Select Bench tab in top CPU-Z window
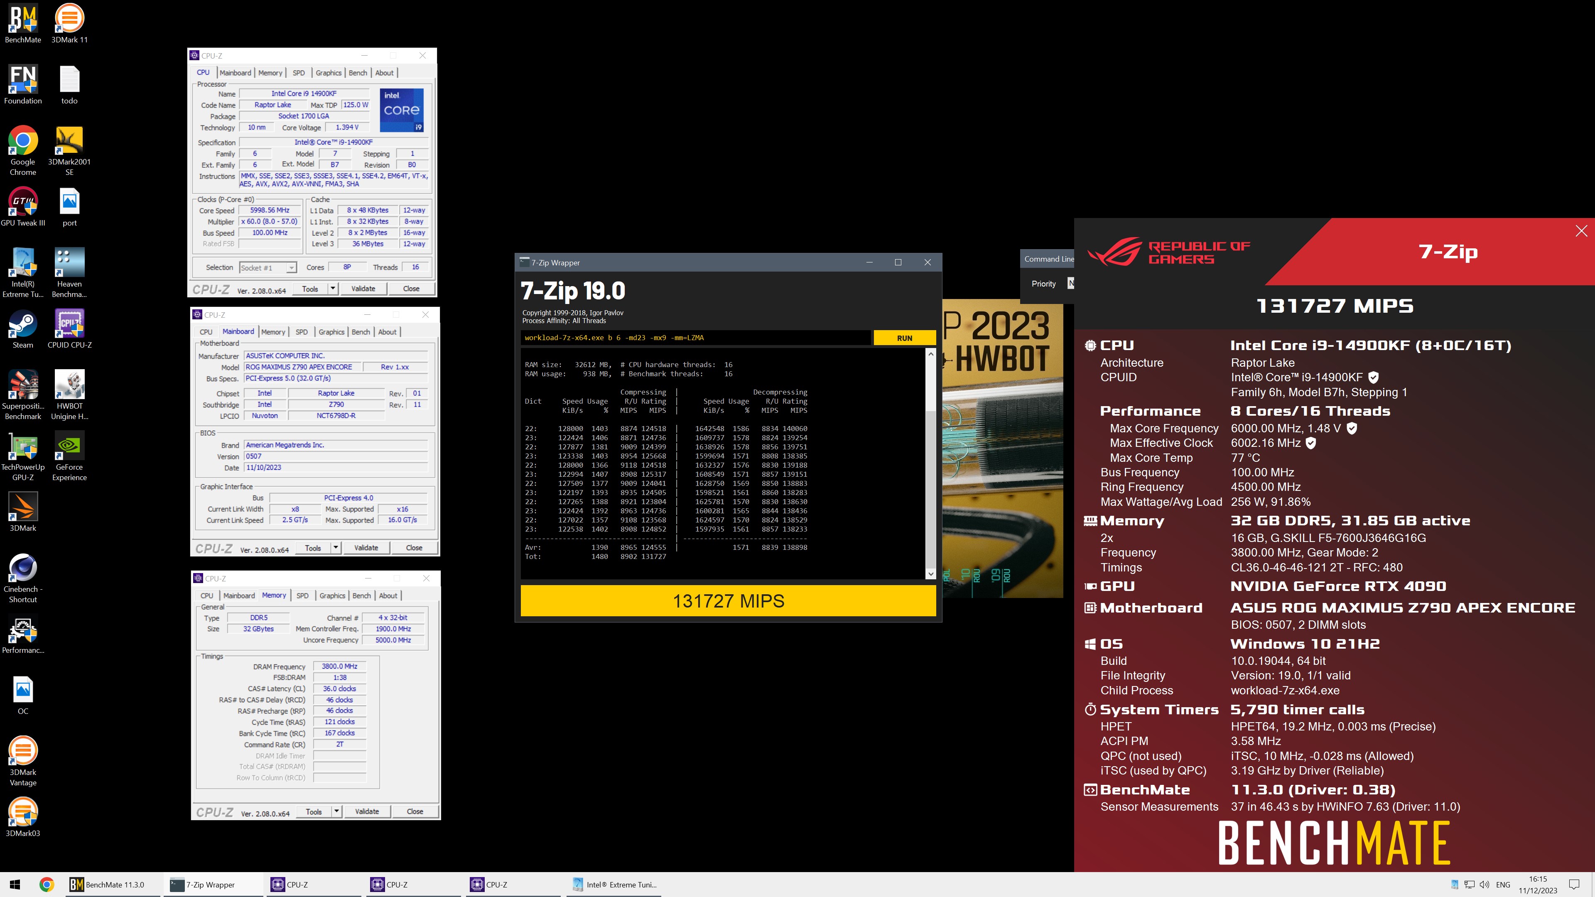 [x=358, y=72]
